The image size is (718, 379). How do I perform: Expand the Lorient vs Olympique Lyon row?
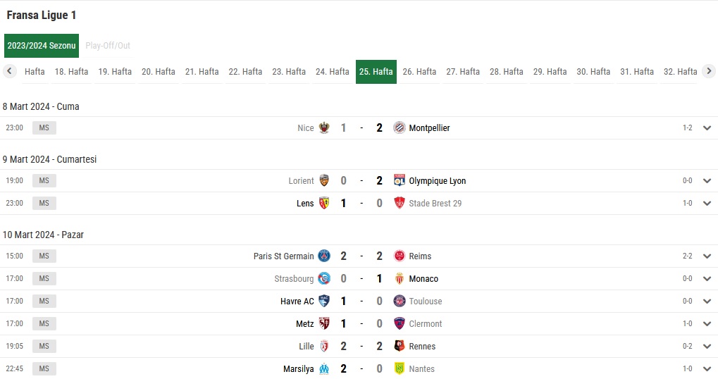point(707,181)
